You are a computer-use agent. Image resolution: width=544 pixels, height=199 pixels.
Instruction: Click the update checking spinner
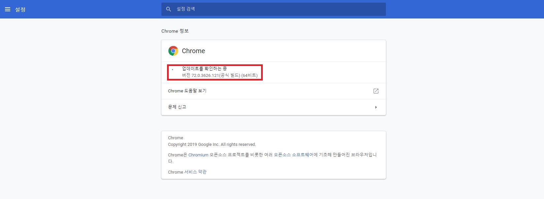pos(172,70)
